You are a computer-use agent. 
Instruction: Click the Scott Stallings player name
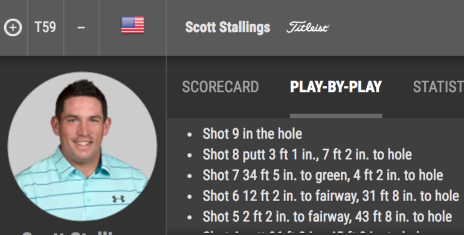coord(228,28)
